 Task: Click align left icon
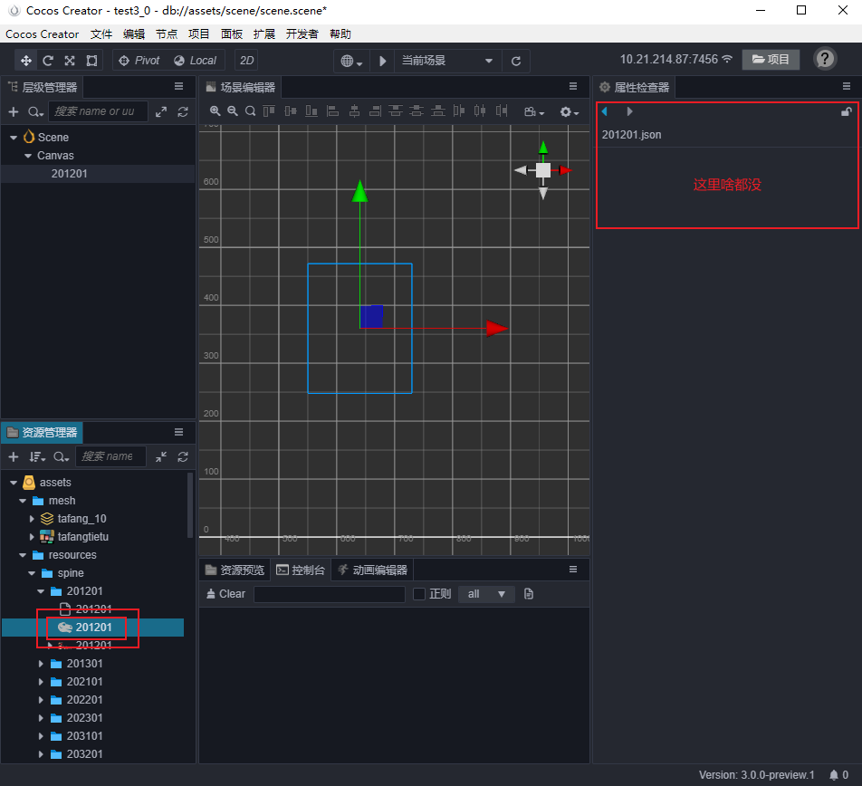(332, 111)
